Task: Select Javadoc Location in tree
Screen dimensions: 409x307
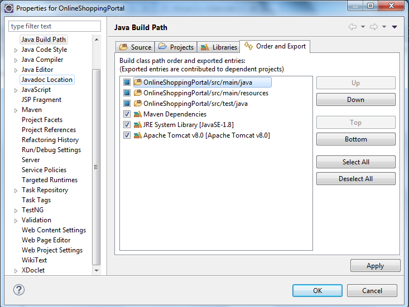Action: pos(47,80)
